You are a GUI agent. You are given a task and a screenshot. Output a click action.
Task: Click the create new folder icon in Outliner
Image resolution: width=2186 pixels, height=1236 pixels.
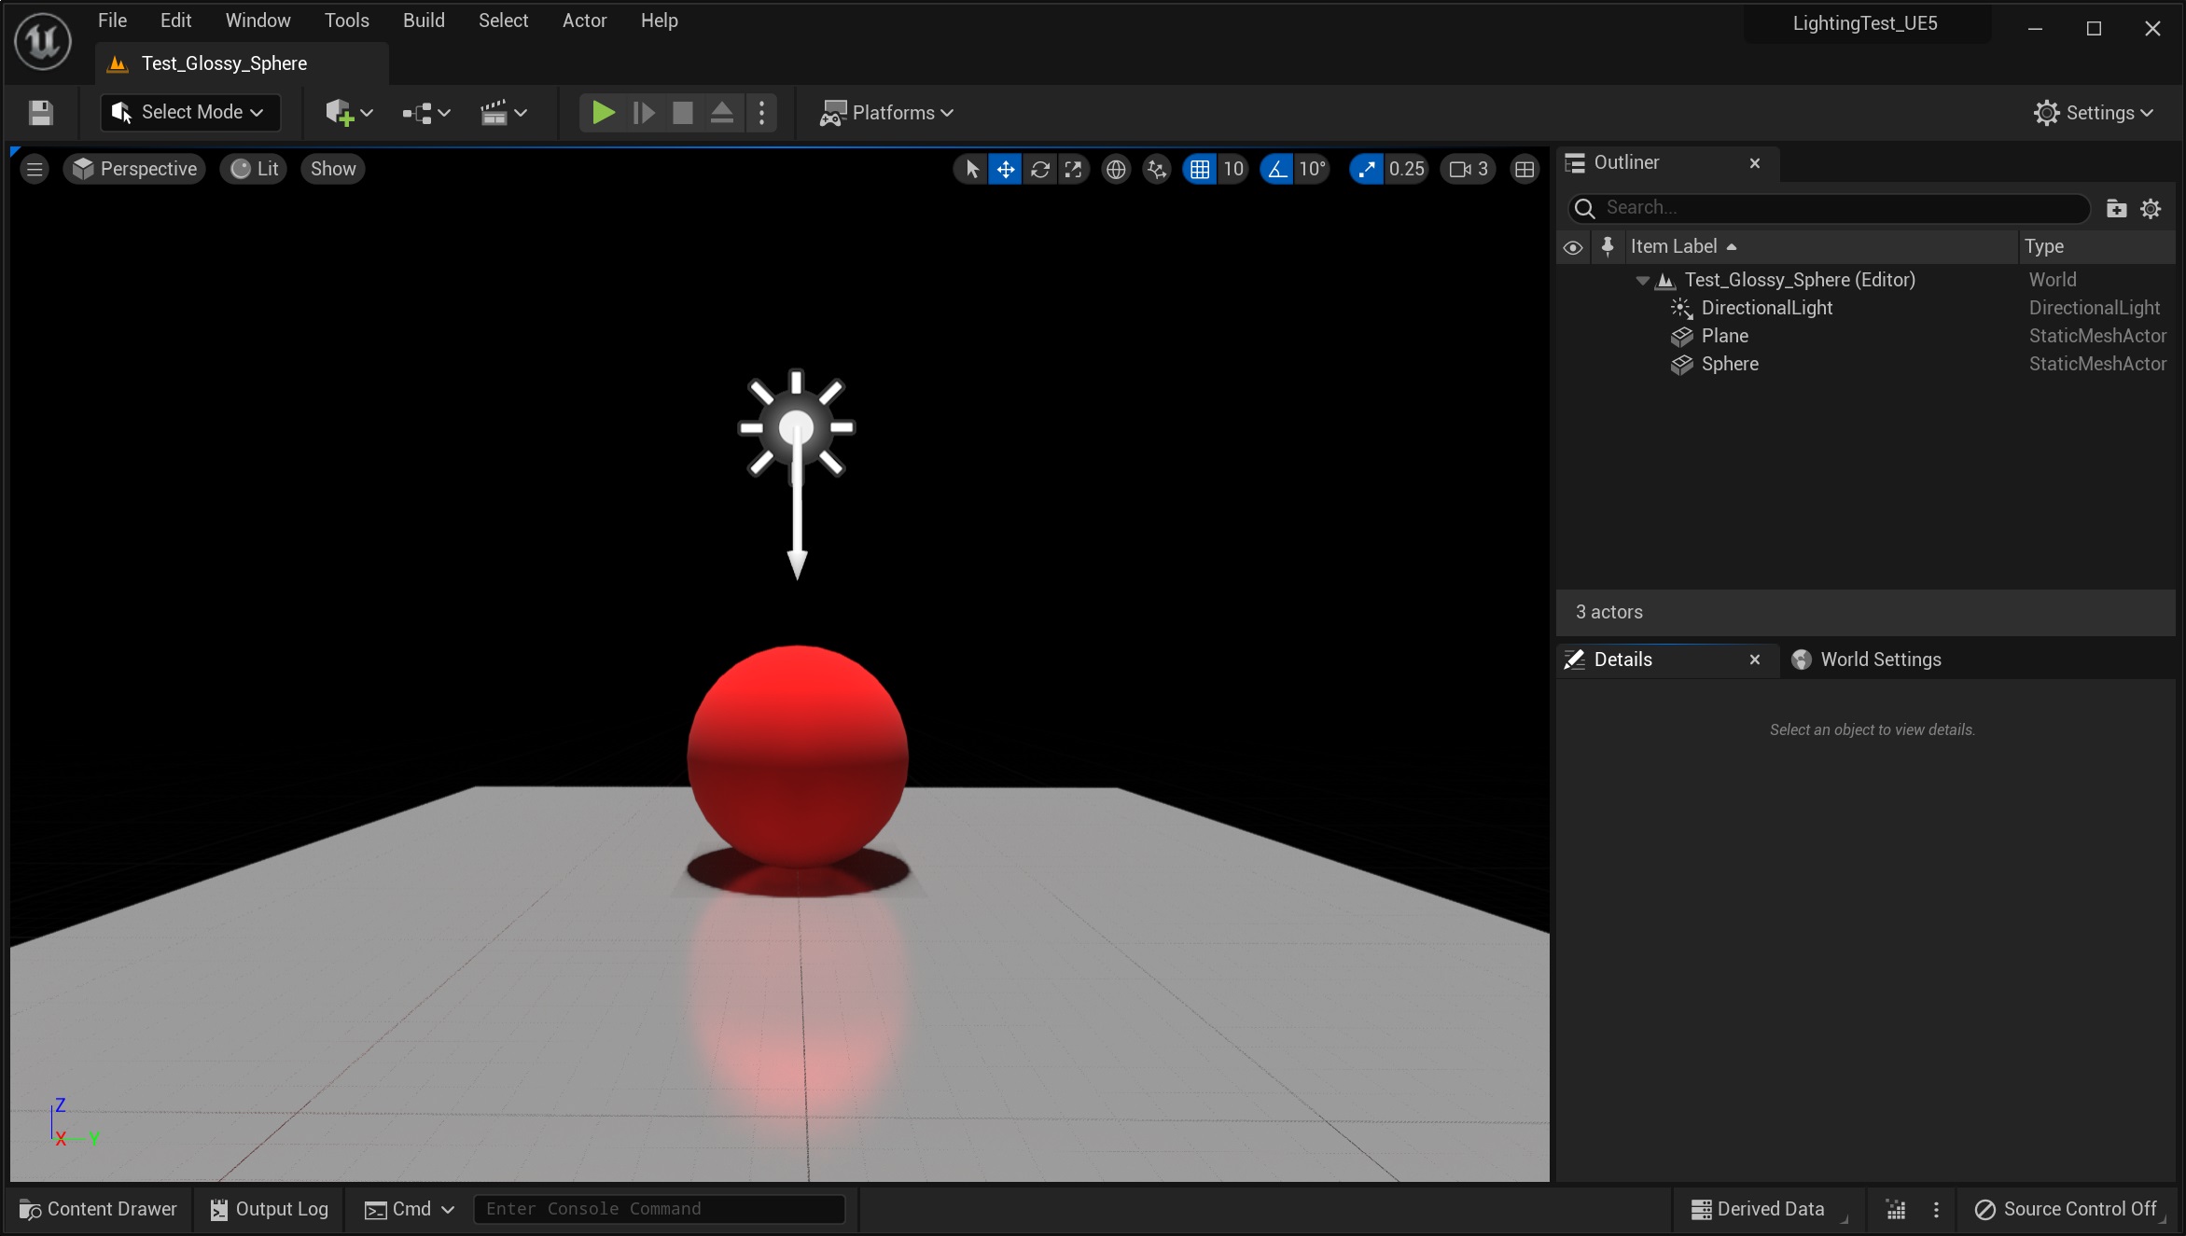coord(2116,208)
